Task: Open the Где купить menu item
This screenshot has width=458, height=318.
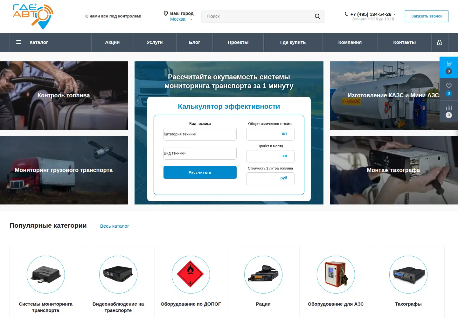Action: coord(293,42)
